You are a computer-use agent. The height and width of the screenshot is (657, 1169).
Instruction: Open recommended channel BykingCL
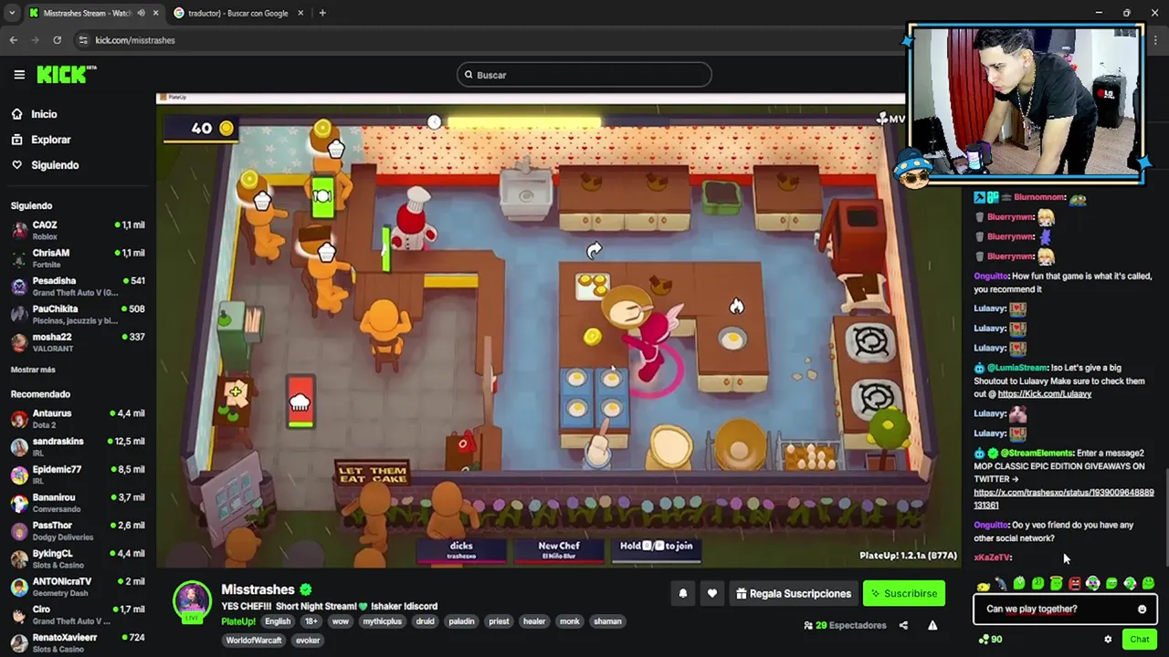78,558
